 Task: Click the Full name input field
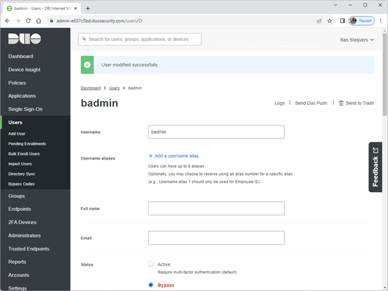click(x=216, y=208)
